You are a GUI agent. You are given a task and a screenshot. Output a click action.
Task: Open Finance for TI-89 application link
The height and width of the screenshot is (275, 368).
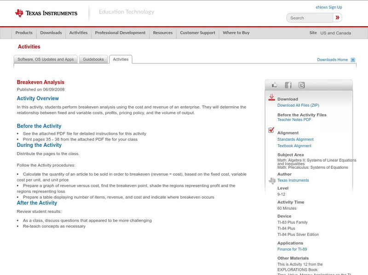coord(292,249)
